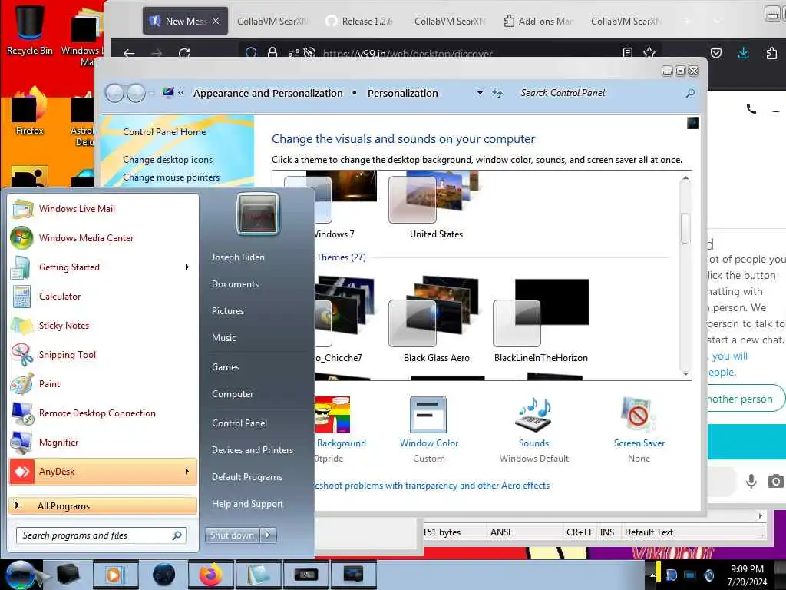
Task: Click the camera icon in chat
Action: point(775,481)
